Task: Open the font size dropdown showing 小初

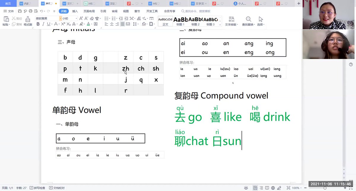Action: click(76, 18)
